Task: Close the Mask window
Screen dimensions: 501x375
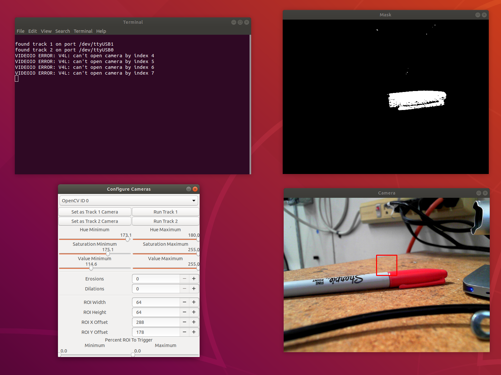Action: (484, 15)
